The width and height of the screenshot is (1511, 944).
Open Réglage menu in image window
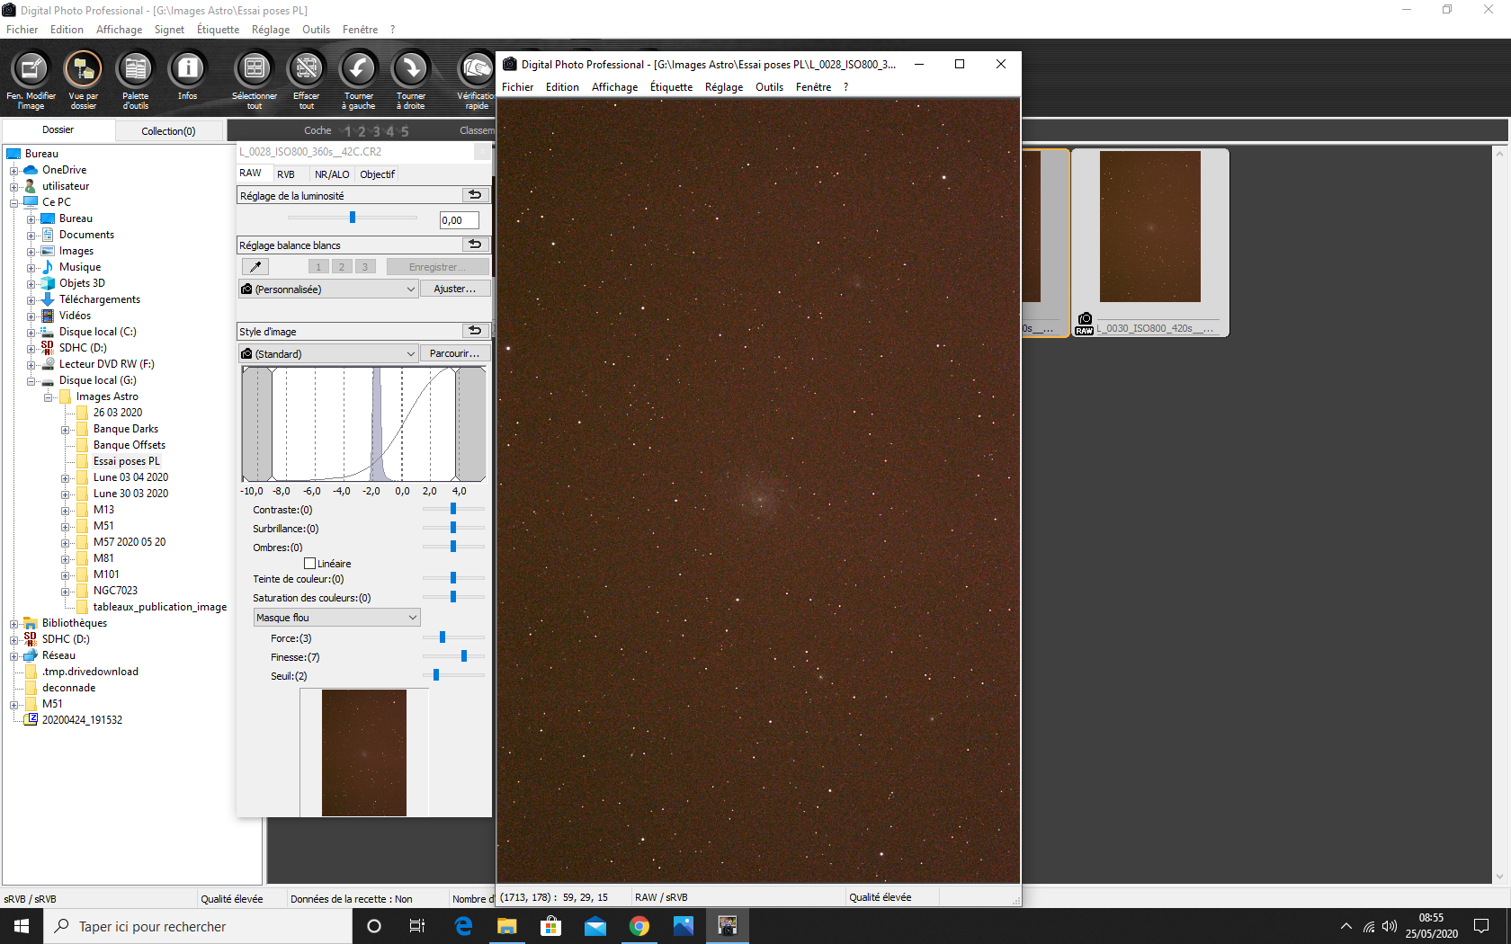[x=724, y=87]
